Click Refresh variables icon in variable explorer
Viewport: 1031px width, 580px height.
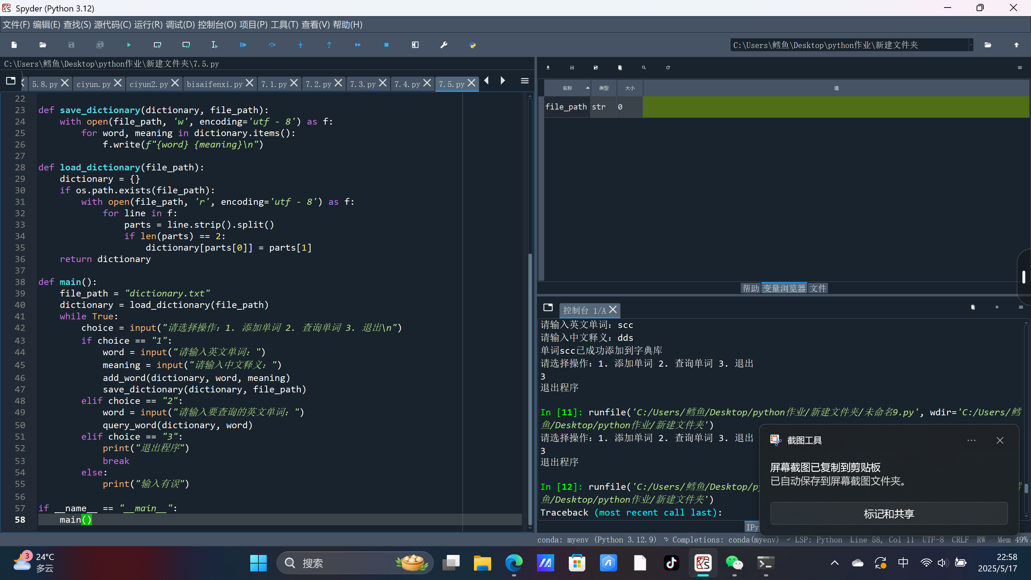coord(668,68)
